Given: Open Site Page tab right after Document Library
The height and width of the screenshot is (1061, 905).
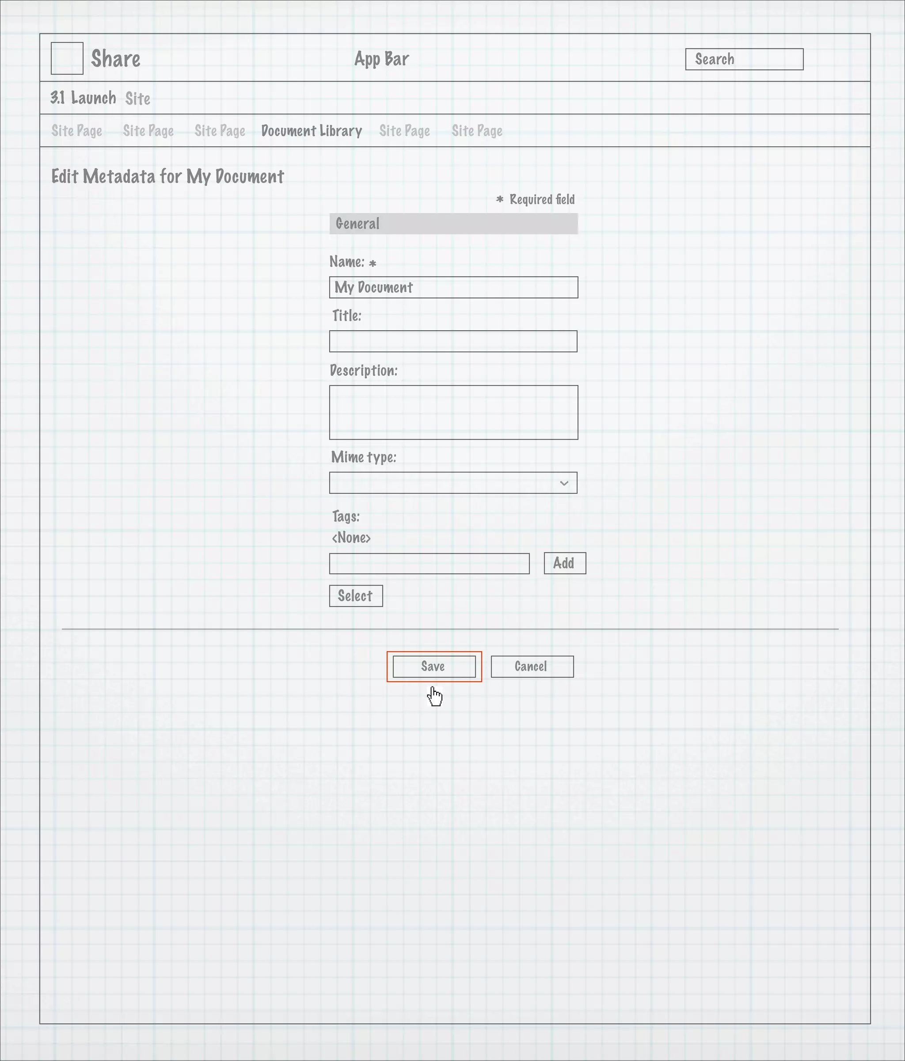Looking at the screenshot, I should [404, 131].
